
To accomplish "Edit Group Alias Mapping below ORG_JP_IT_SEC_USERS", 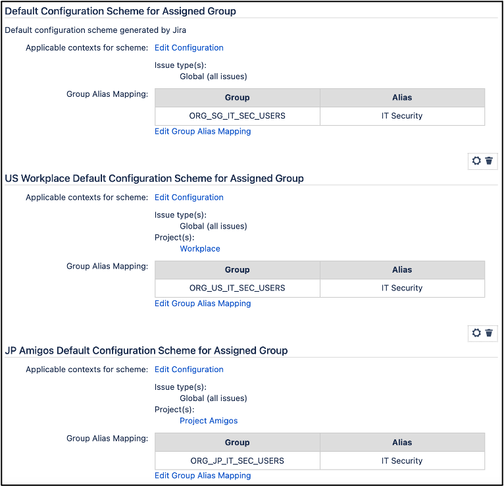I will [x=203, y=475].
